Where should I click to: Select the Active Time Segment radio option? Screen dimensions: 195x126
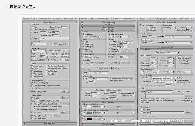(32, 30)
